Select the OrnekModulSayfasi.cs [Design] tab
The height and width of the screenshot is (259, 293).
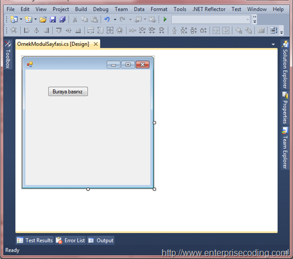point(53,44)
